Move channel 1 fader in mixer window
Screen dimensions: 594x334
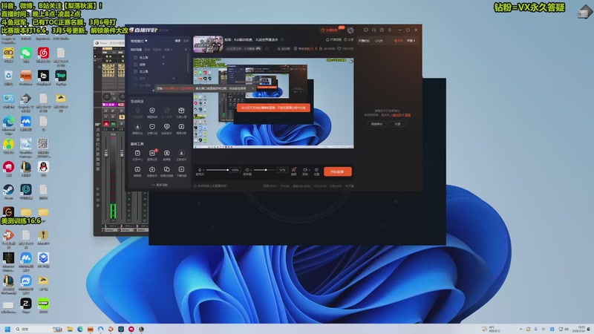coord(106,154)
